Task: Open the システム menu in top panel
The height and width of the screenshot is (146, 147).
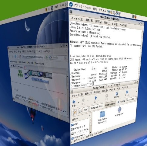Action: (102, 10)
